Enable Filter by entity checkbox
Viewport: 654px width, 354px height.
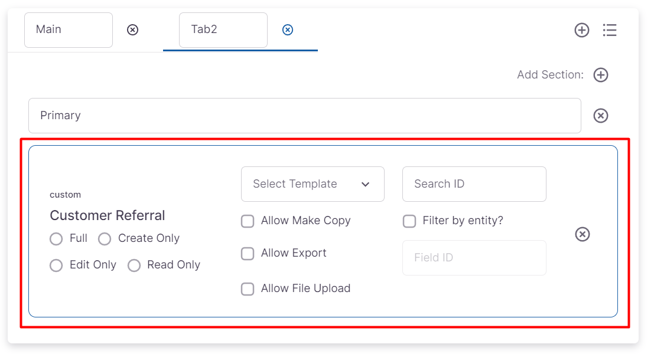click(409, 221)
